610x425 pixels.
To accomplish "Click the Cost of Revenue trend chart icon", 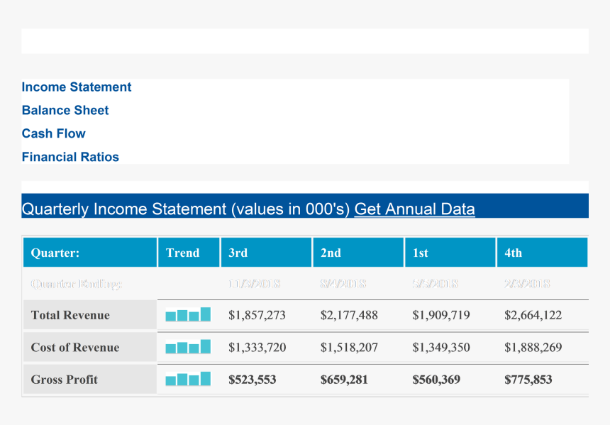I will click(188, 347).
